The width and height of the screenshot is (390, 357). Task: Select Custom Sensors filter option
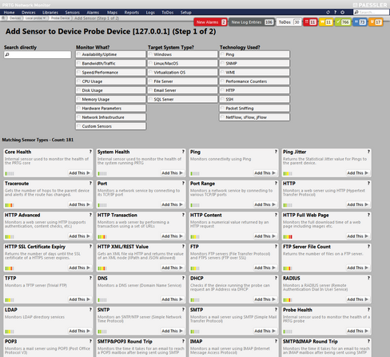(x=111, y=126)
